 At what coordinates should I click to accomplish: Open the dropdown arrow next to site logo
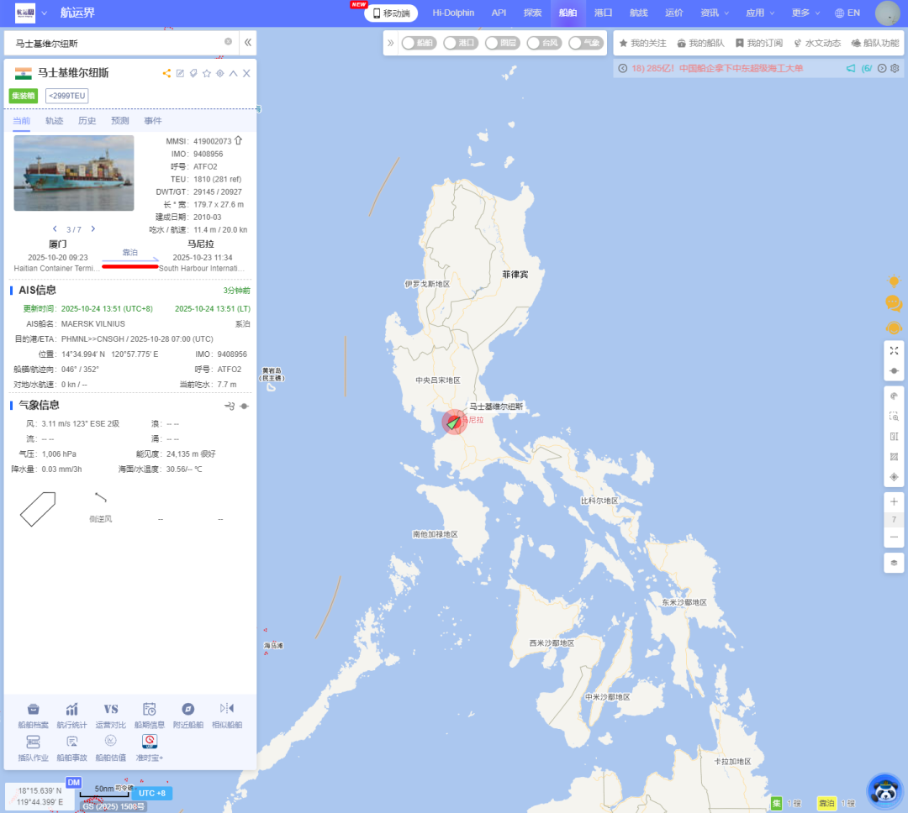click(44, 13)
